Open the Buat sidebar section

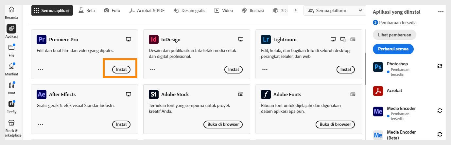pyautogui.click(x=11, y=88)
